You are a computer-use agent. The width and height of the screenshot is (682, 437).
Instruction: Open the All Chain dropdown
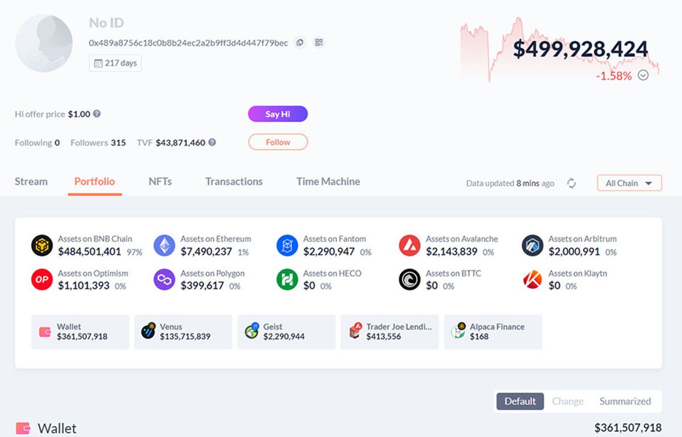coord(630,183)
